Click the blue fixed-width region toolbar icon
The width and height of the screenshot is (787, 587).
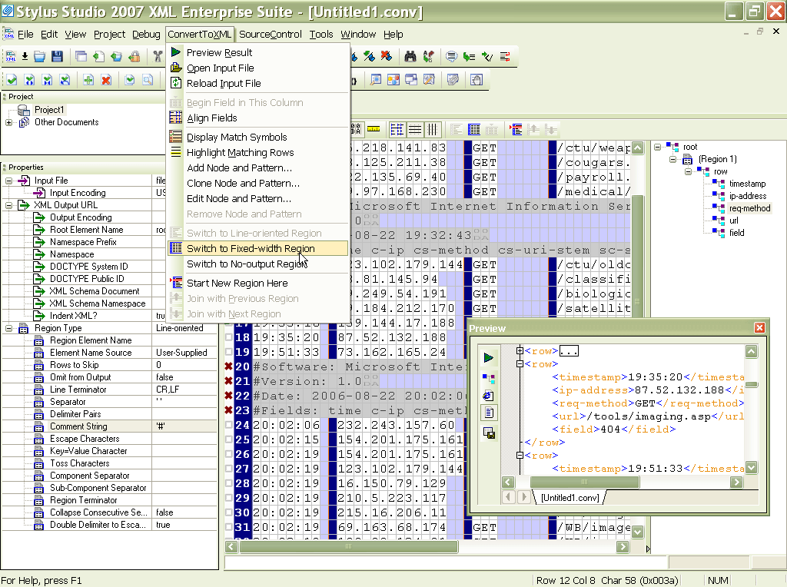click(x=473, y=129)
